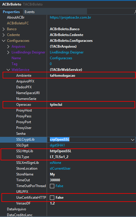
Task: Expand the Cedente property node
Action: (x=3, y=35)
